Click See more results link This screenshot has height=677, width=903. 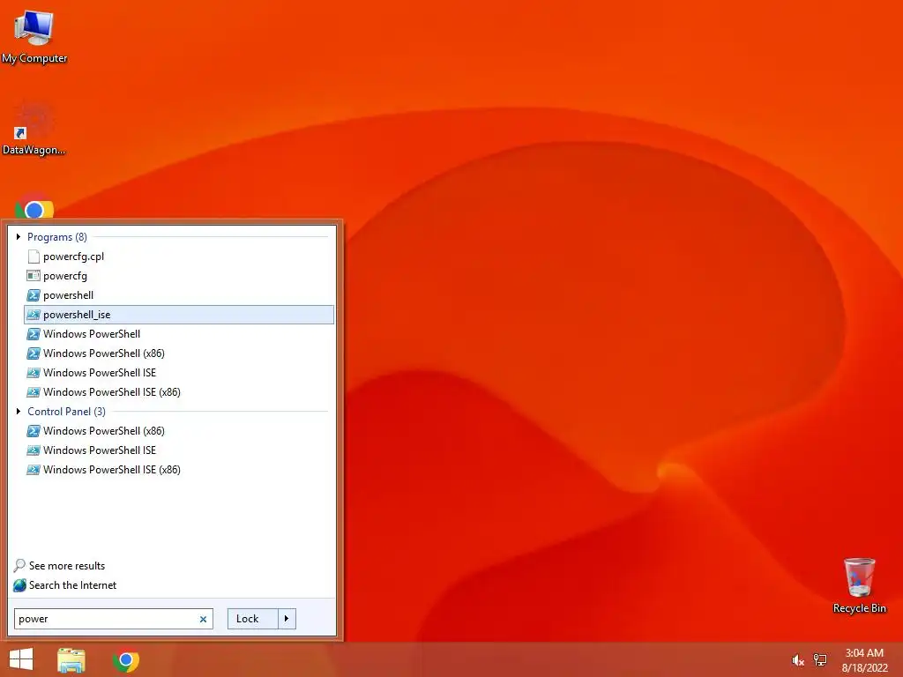pos(67,566)
